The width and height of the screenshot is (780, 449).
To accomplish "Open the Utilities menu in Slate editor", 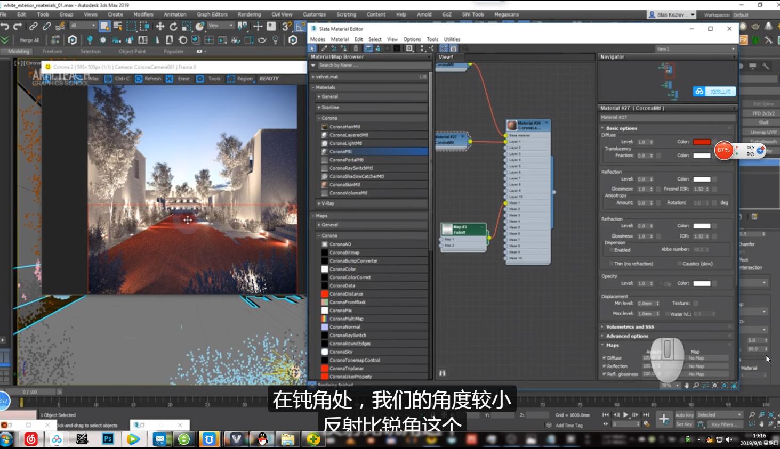I will pyautogui.click(x=452, y=39).
